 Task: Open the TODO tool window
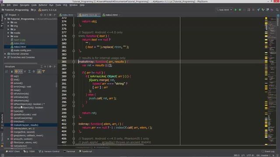click(x=29, y=151)
